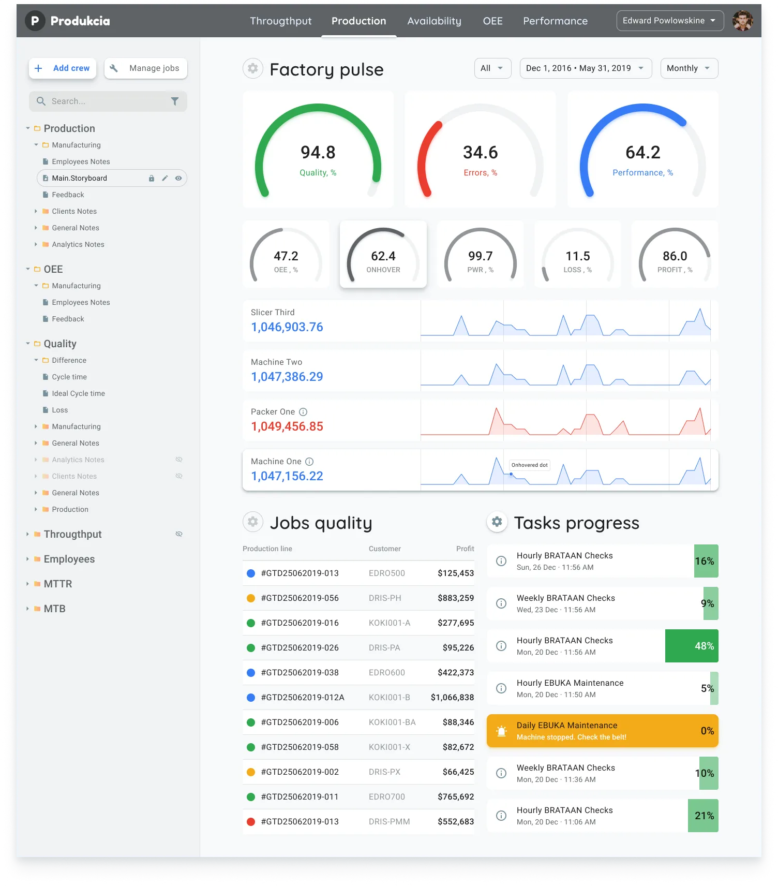Click the user avatar photo

743,21
